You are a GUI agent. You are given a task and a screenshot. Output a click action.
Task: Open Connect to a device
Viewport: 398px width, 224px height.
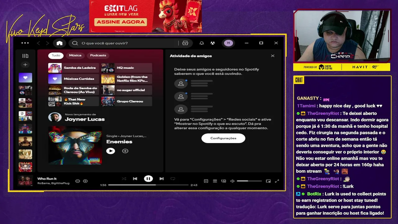click(x=224, y=181)
